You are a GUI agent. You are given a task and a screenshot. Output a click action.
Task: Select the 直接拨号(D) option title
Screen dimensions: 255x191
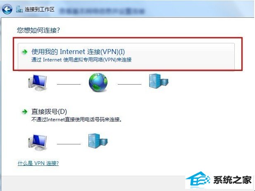(x=49, y=111)
